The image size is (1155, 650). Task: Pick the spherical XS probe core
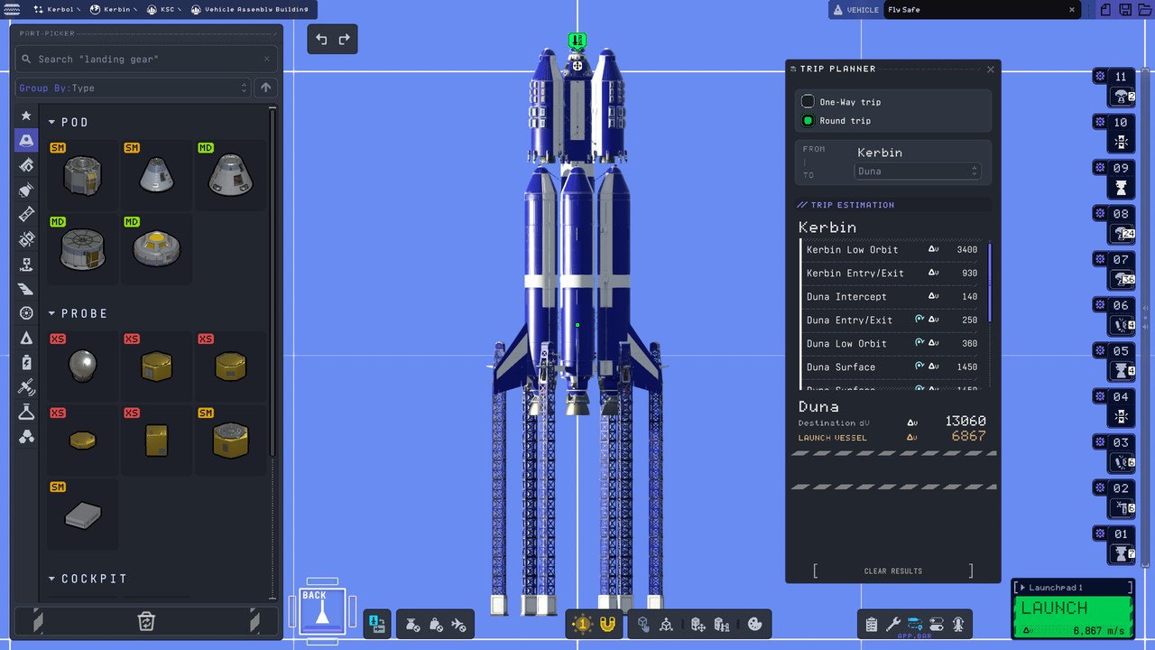[82, 366]
